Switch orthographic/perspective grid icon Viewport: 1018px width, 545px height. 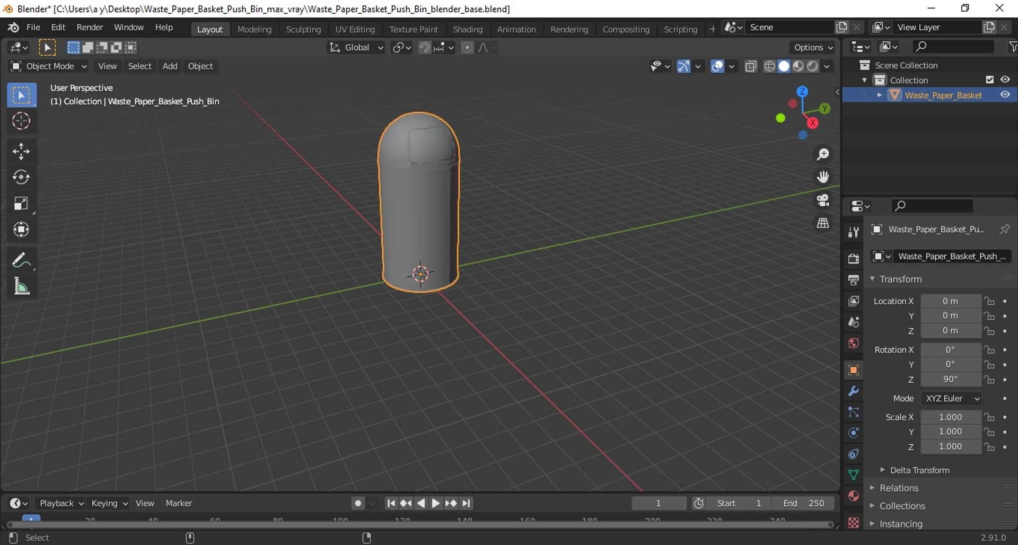(x=823, y=223)
